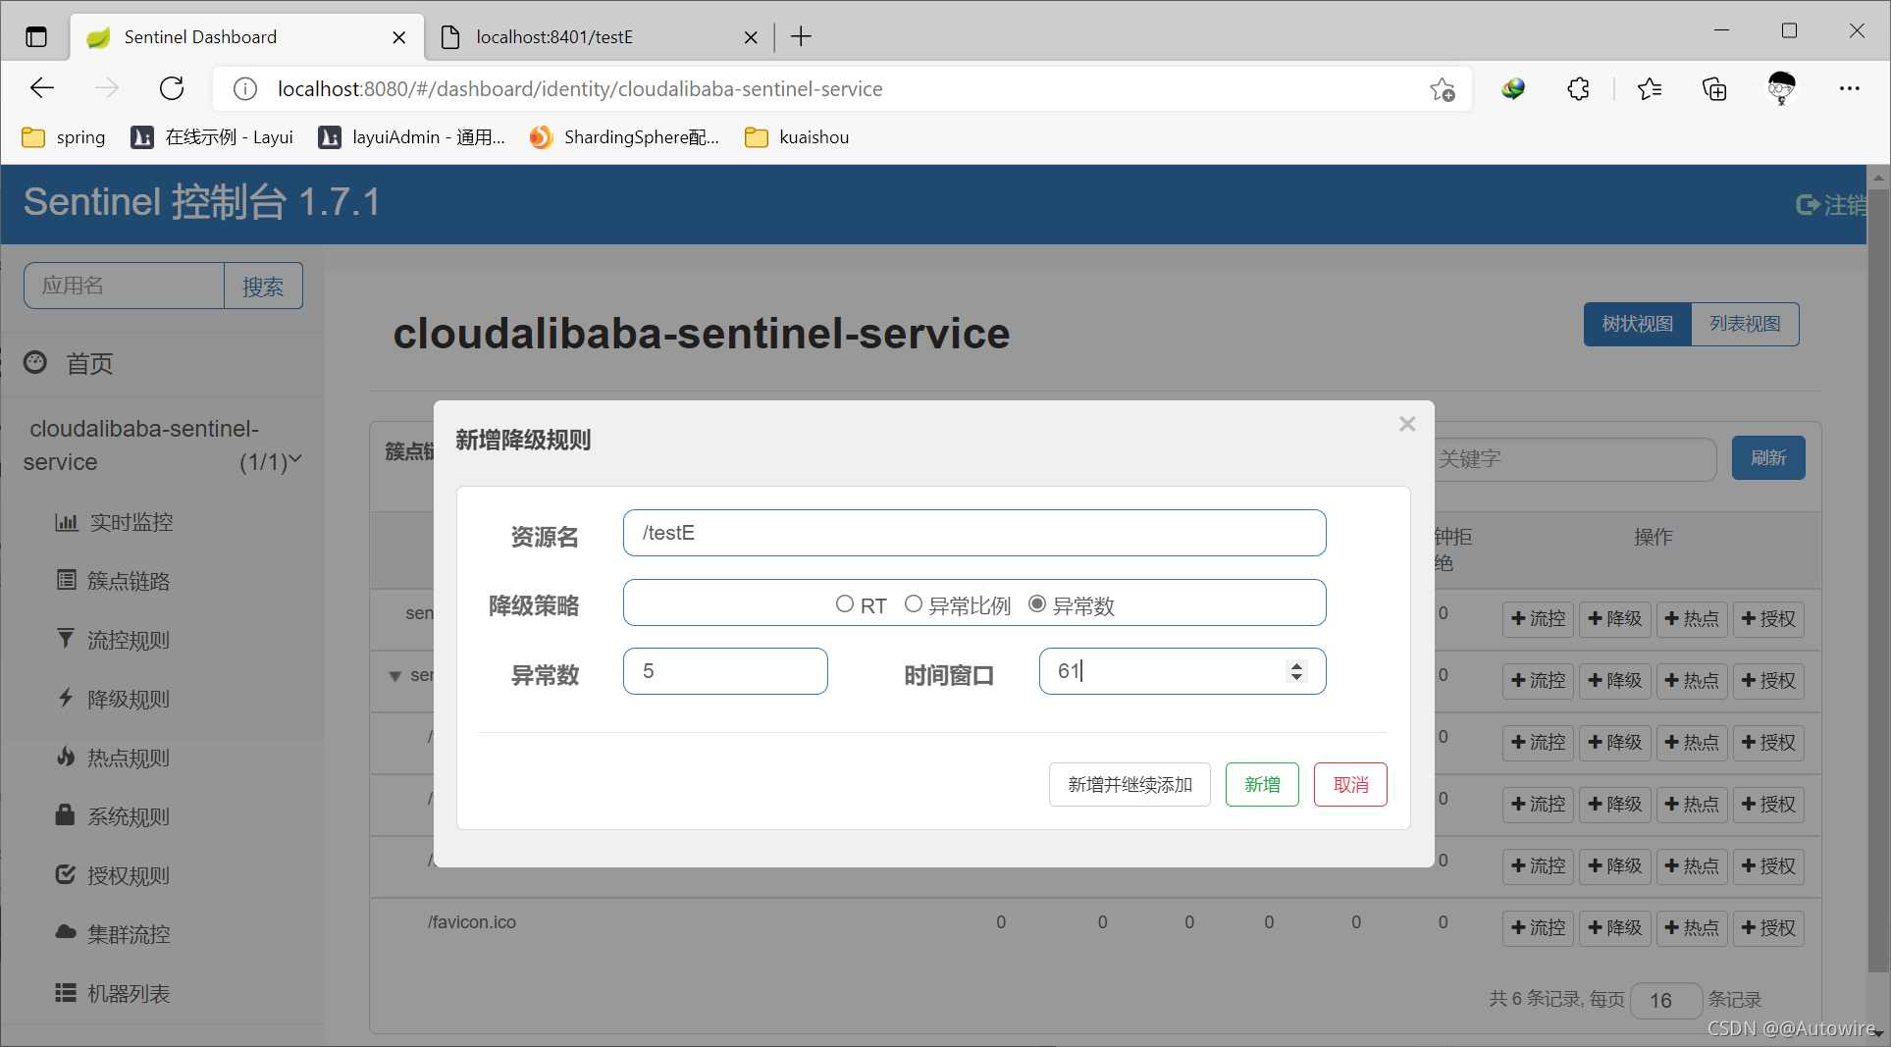Click the records-per-page field showing 16
1891x1047 pixels.
[x=1665, y=1000]
